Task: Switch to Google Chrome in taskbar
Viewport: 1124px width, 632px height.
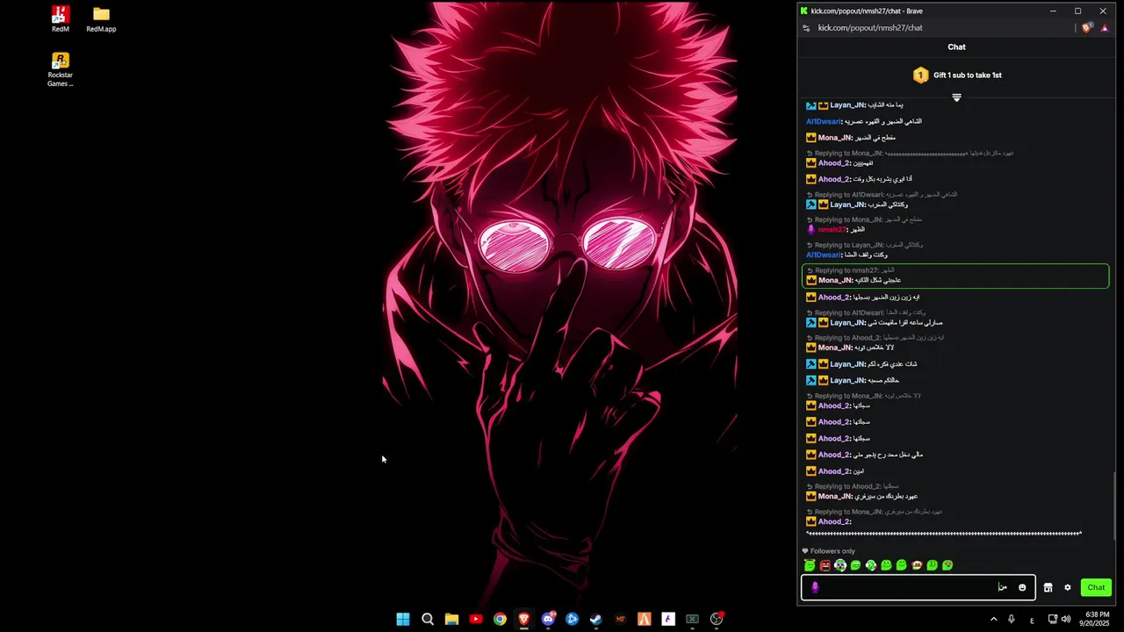Action: pyautogui.click(x=500, y=619)
